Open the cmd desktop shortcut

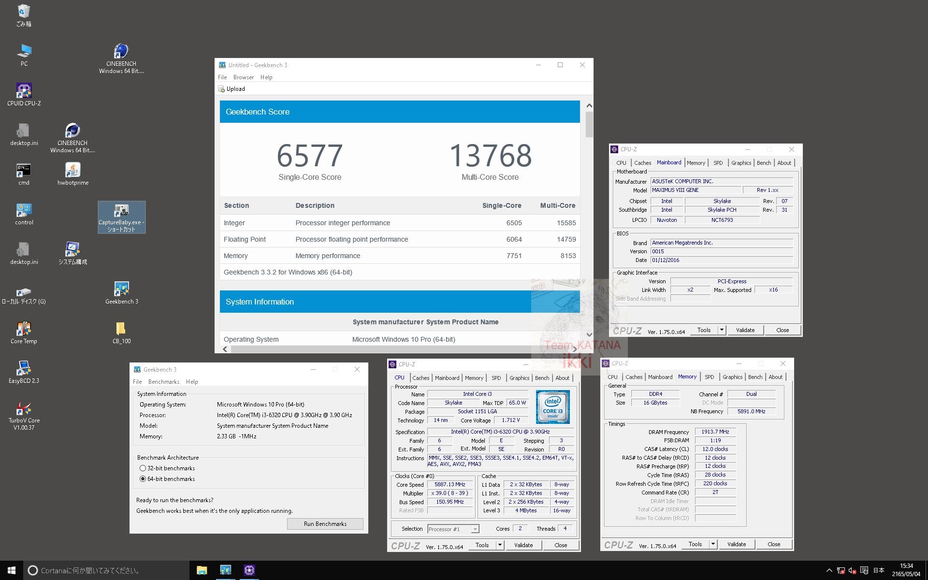pos(24,174)
